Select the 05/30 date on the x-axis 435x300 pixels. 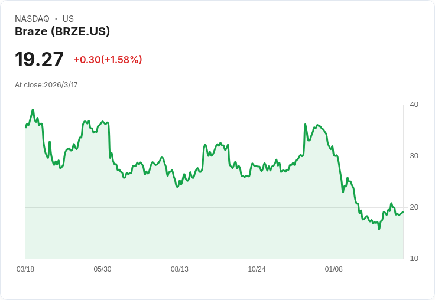coord(102,269)
